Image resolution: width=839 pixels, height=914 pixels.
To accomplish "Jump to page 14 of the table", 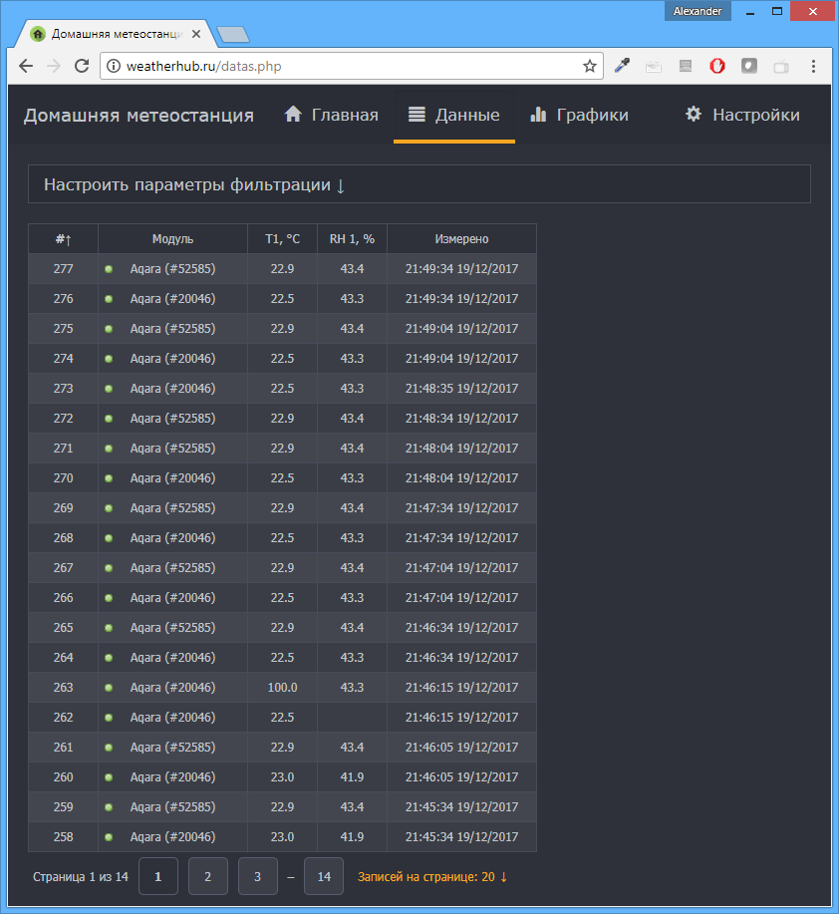I will pyautogui.click(x=323, y=876).
